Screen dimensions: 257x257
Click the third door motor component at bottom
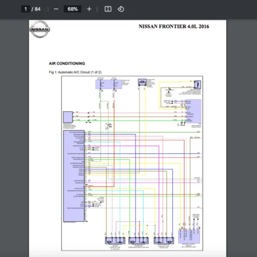[164, 240]
